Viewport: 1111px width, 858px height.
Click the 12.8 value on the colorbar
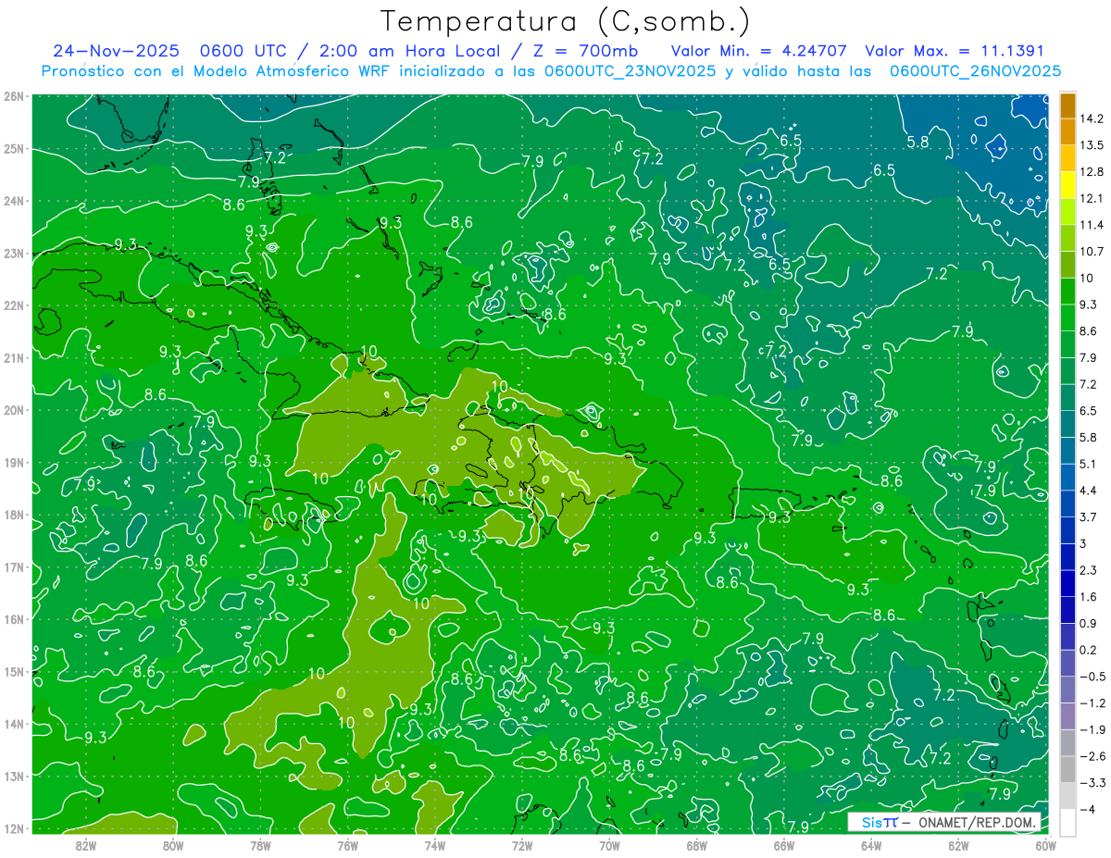point(1091,172)
